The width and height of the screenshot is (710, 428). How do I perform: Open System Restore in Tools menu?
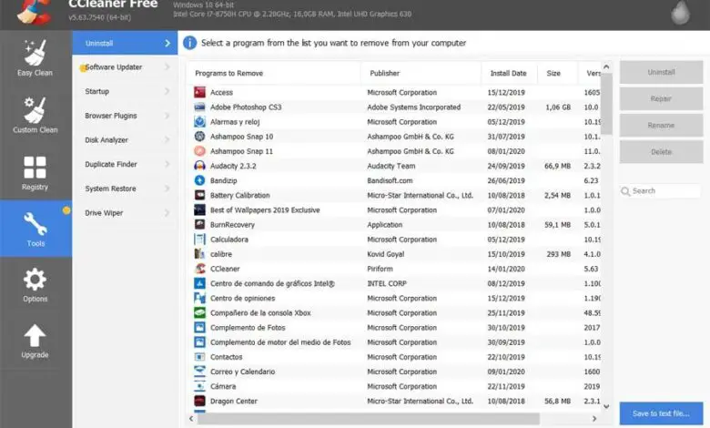[x=110, y=189]
